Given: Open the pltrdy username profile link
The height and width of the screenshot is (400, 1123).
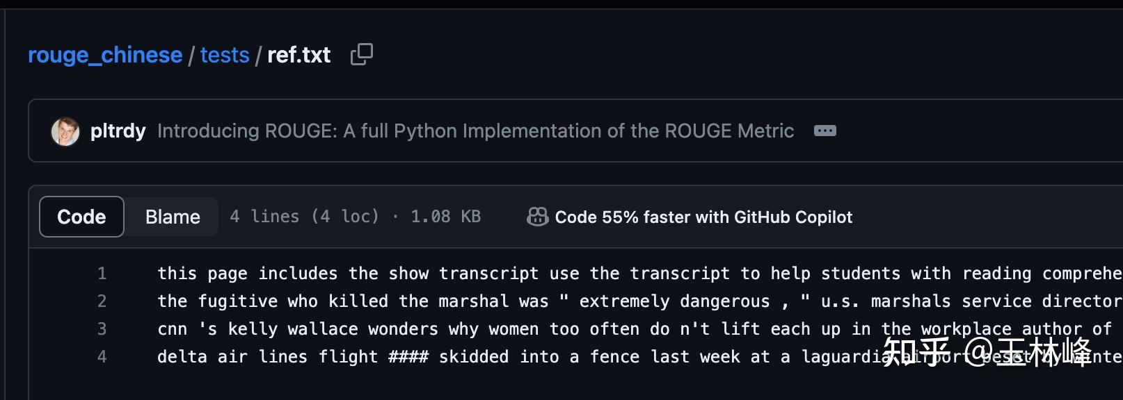Looking at the screenshot, I should (x=118, y=131).
